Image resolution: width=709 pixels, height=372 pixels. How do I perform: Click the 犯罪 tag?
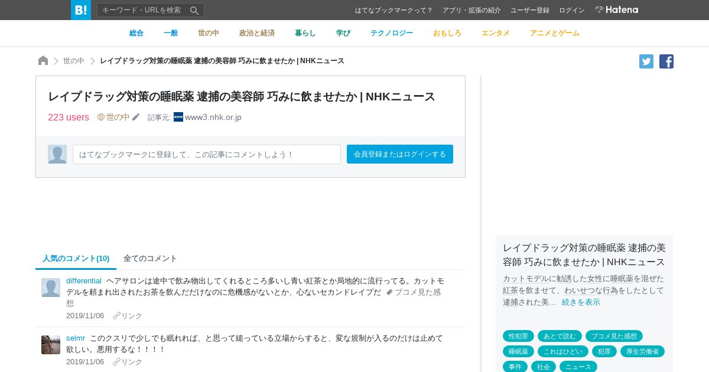pos(604,351)
